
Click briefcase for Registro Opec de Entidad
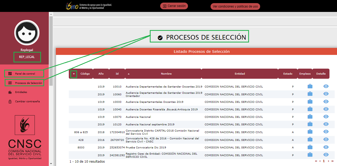pyautogui.click(x=310, y=155)
